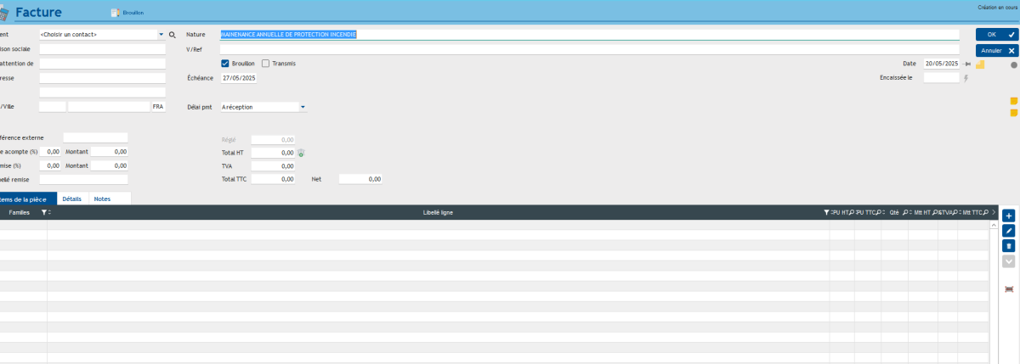Uncheck the Brouillon checkbox
Screen dimensions: 1020x364
pyautogui.click(x=225, y=64)
